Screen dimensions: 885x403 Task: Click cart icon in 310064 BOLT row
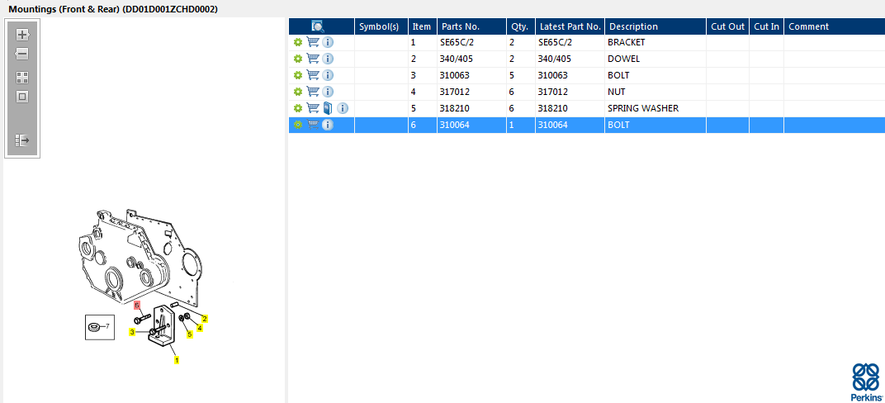pyautogui.click(x=313, y=125)
